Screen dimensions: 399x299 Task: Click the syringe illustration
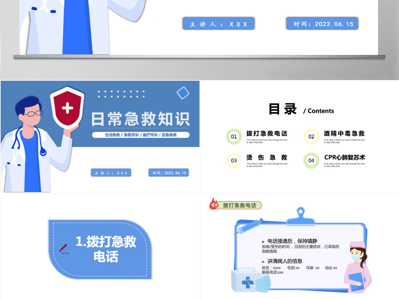click(x=249, y=226)
